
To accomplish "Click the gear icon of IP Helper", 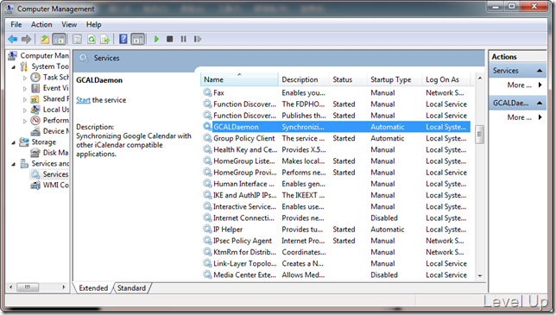I will coord(207,230).
